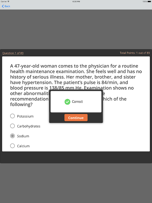
Task: Click the Carbohydrates answer label
Action: pos(29,126)
